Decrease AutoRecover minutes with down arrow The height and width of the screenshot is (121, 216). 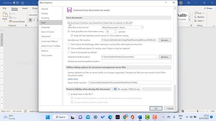pos(115,32)
